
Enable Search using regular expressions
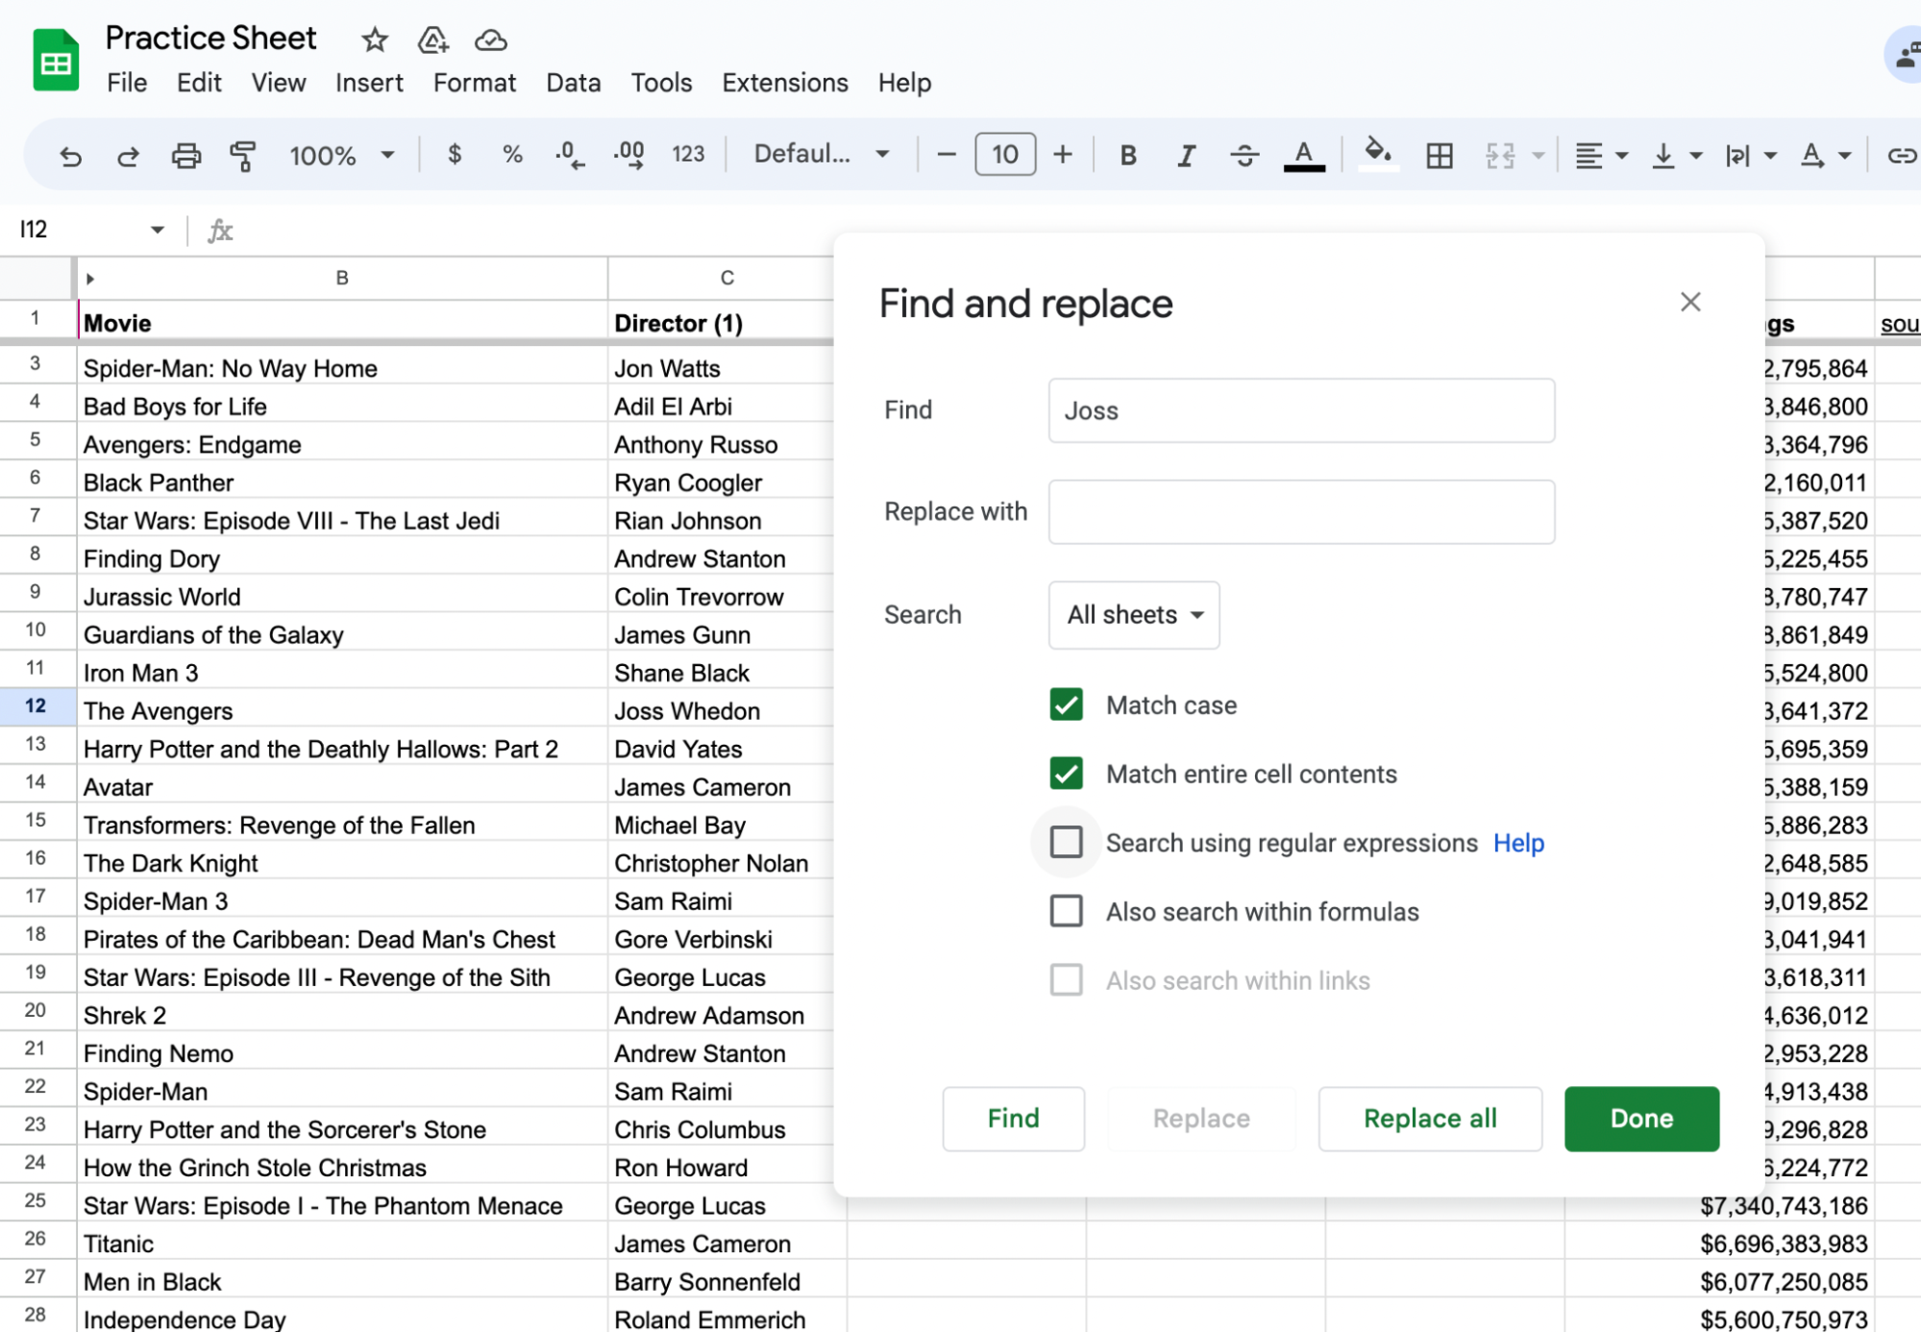click(1067, 843)
